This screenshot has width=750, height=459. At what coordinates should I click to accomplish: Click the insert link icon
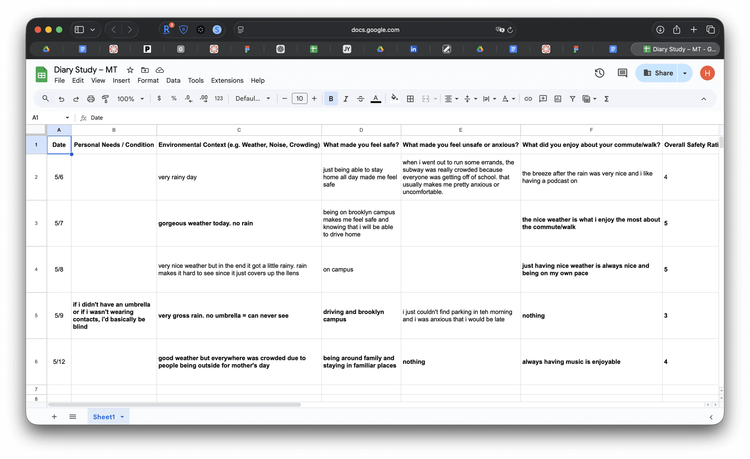[x=528, y=99]
